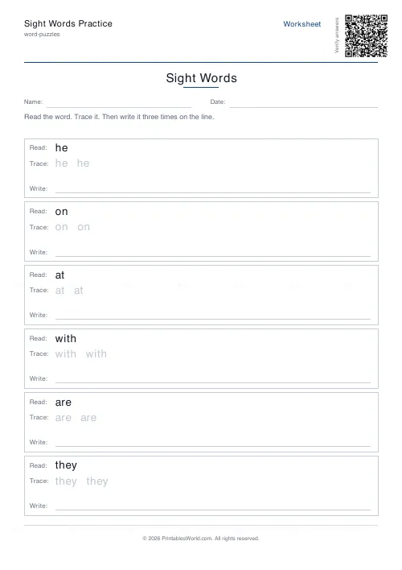Click the Worksheet label in header
This screenshot has width=402, height=570.
coord(301,24)
